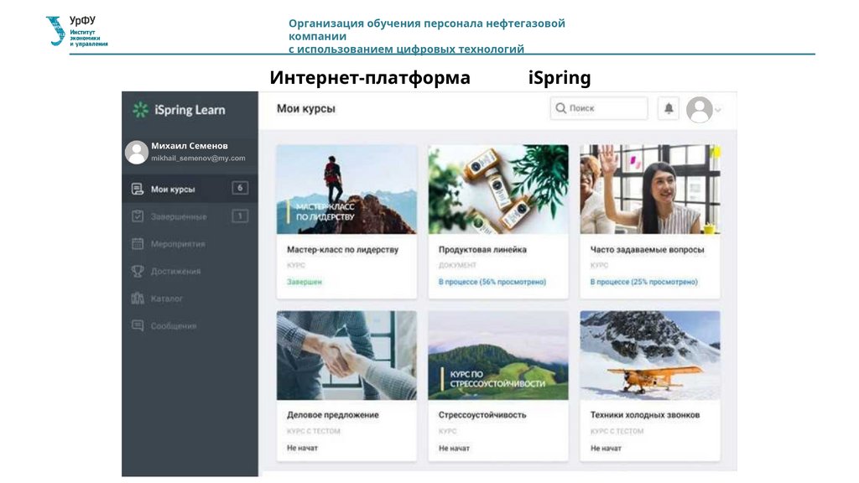This screenshot has width=859, height=483.
Task: Click the Завершенные count badge
Action: click(x=240, y=216)
